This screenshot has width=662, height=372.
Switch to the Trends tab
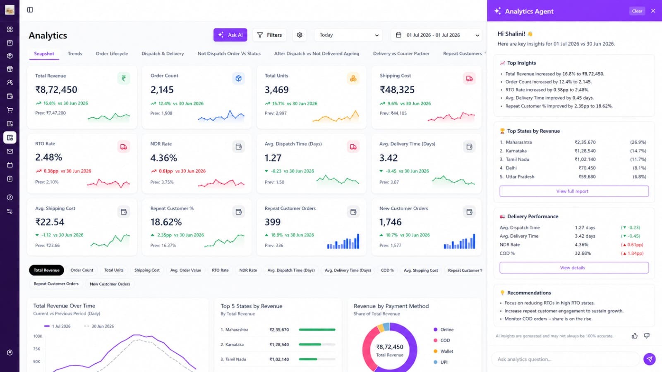(x=75, y=54)
